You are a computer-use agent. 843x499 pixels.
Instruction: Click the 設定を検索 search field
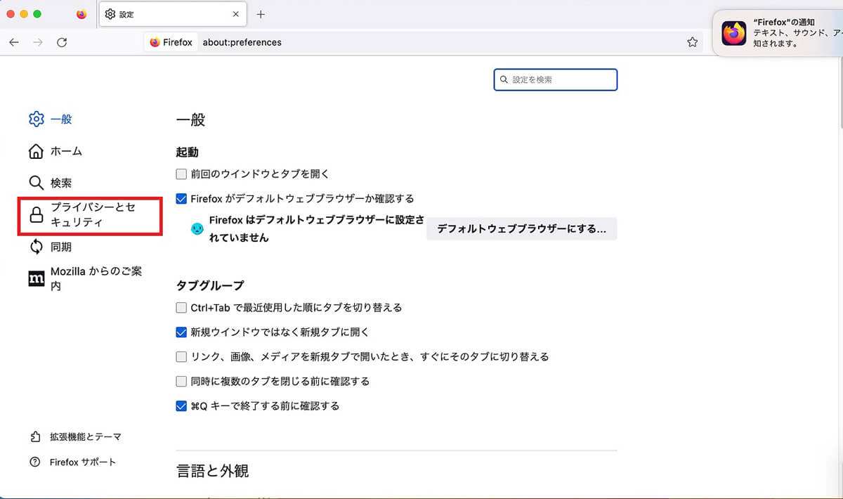[556, 80]
